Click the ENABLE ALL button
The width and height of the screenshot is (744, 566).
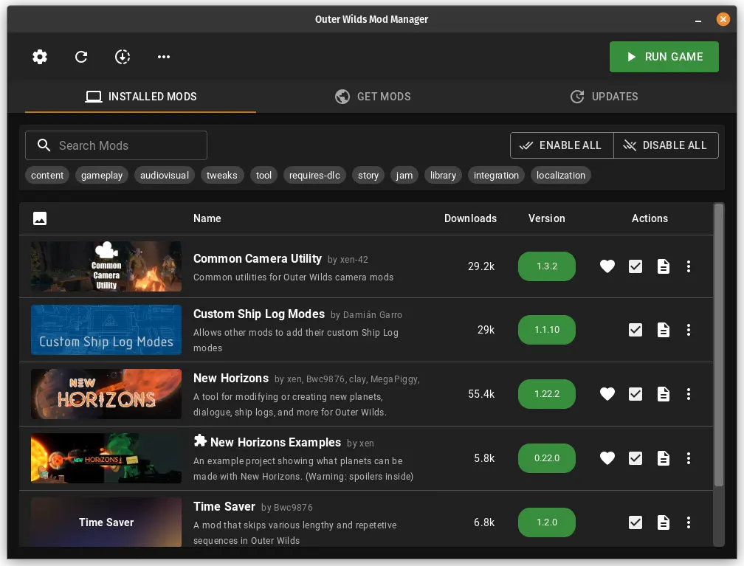pos(562,145)
